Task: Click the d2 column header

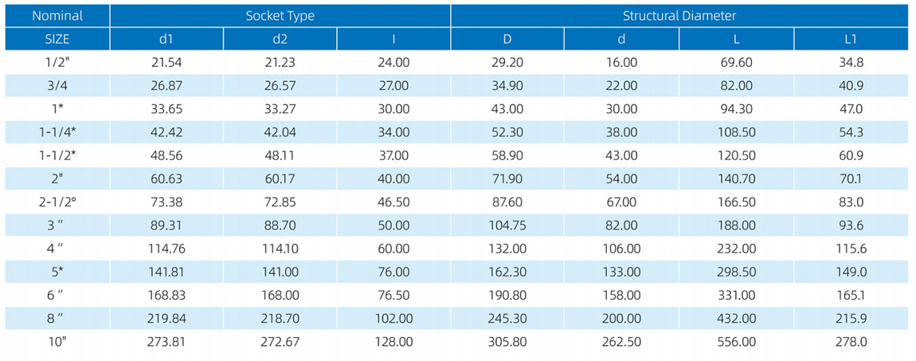Action: click(x=280, y=39)
